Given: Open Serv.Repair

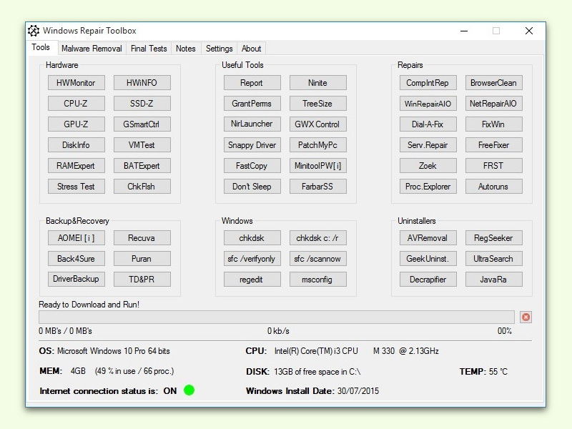Looking at the screenshot, I should pyautogui.click(x=428, y=145).
